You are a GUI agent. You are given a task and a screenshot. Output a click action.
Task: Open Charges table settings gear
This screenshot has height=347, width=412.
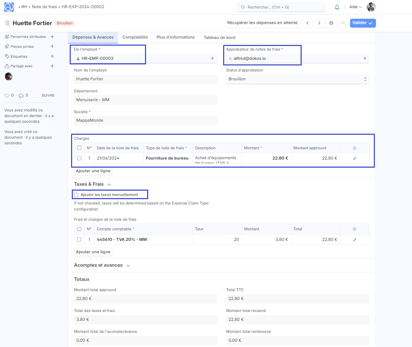(x=355, y=148)
